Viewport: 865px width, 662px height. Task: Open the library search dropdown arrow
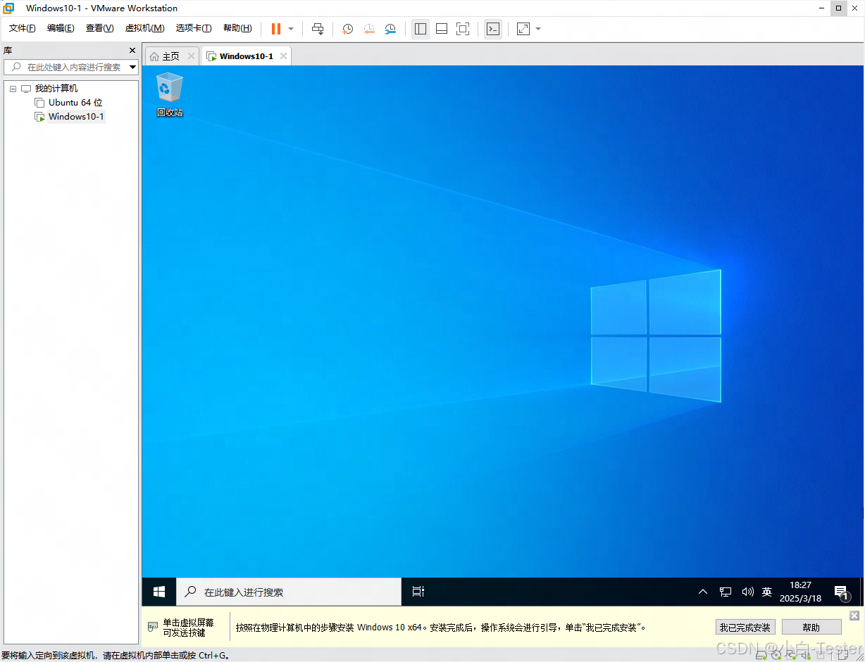pos(133,67)
